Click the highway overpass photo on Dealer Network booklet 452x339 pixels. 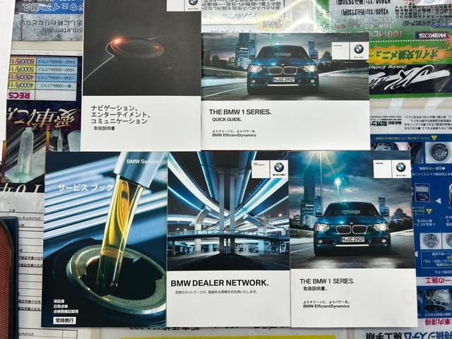pyautogui.click(x=228, y=211)
